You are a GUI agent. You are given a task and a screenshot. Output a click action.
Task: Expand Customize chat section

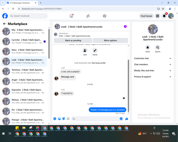click(x=153, y=58)
